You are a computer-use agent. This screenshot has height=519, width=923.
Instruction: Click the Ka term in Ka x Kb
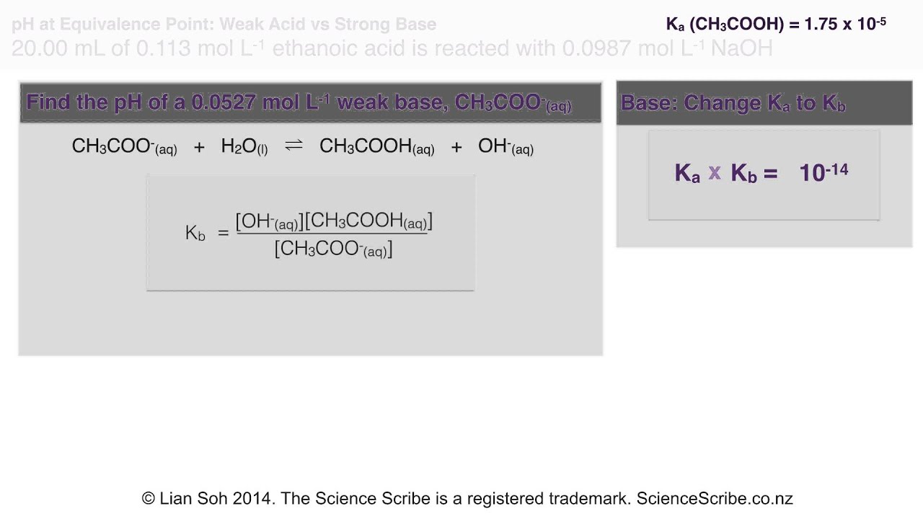click(687, 173)
